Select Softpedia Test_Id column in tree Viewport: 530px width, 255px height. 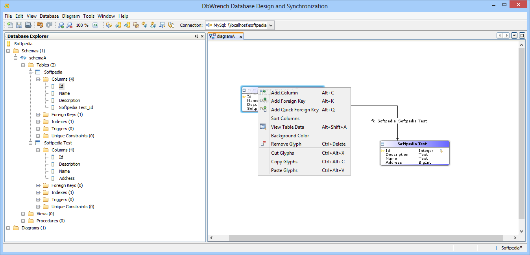76,107
